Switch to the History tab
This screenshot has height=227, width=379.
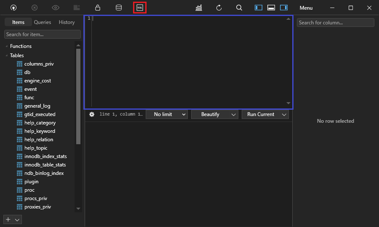[x=67, y=22]
